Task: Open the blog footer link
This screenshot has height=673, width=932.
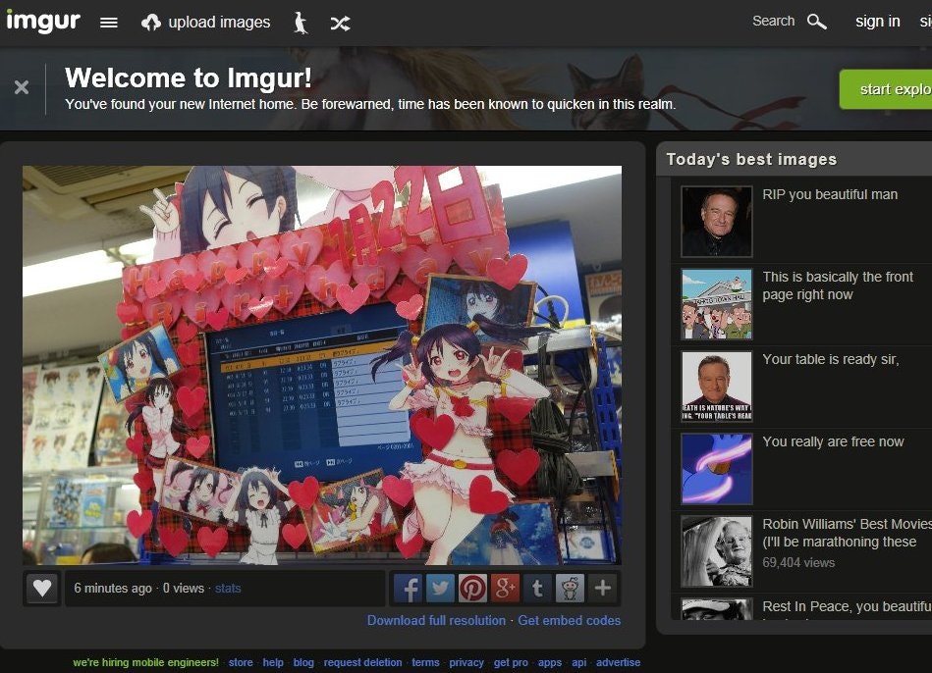Action: point(303,662)
